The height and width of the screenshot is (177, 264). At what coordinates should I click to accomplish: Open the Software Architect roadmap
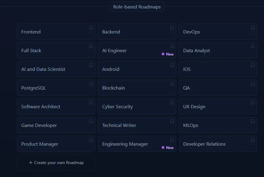tap(41, 107)
